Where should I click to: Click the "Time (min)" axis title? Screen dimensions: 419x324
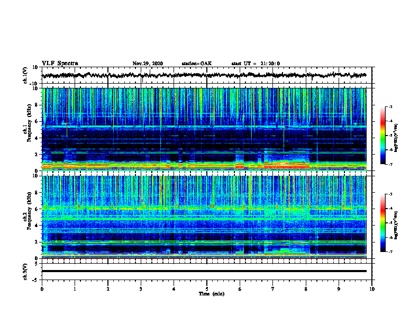212,294
